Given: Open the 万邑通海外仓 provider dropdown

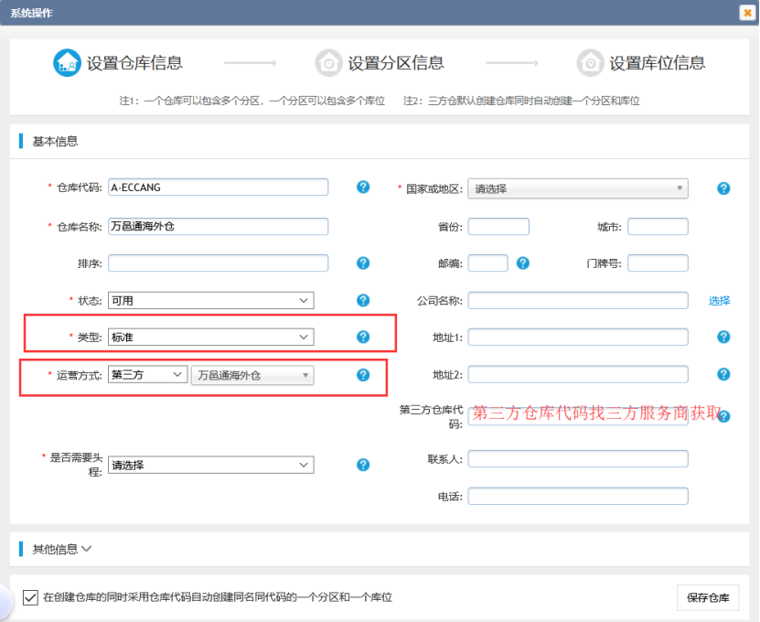Looking at the screenshot, I should pos(252,374).
